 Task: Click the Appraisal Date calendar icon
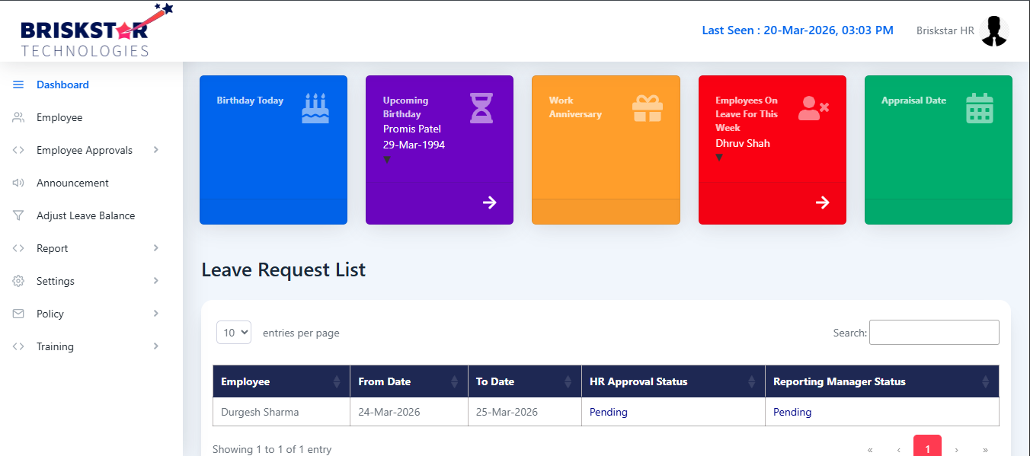click(x=980, y=108)
